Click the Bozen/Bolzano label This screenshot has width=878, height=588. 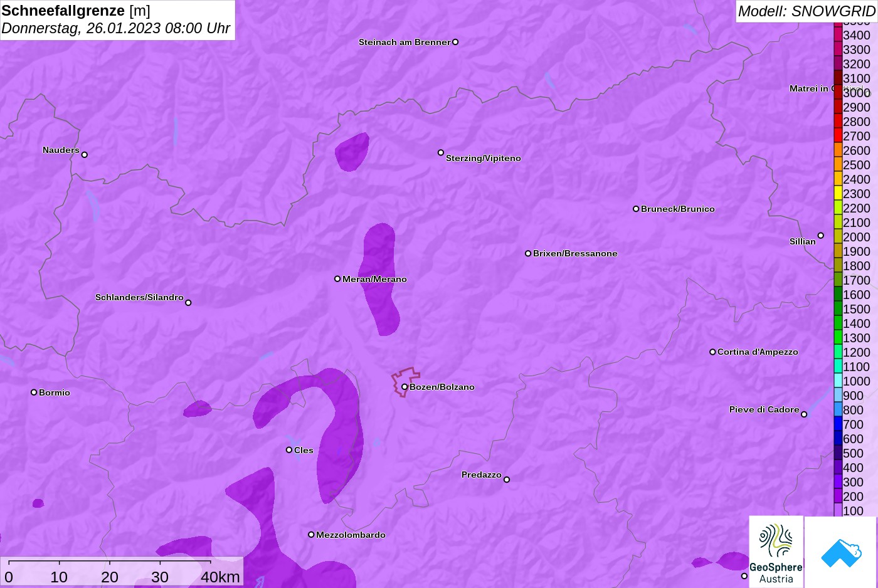pyautogui.click(x=442, y=387)
